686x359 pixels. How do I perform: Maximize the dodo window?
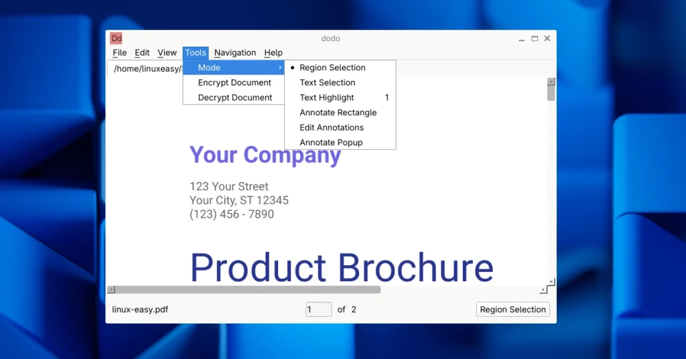(x=535, y=39)
